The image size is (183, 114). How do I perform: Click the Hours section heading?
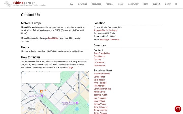coord(25,47)
